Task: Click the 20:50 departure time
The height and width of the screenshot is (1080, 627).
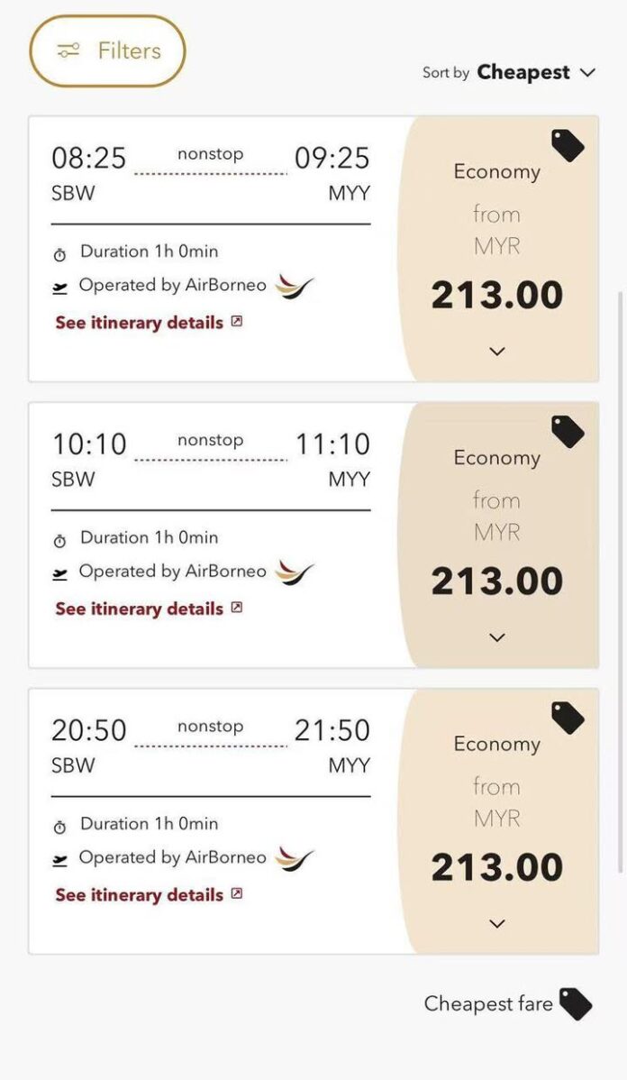Action: [89, 730]
